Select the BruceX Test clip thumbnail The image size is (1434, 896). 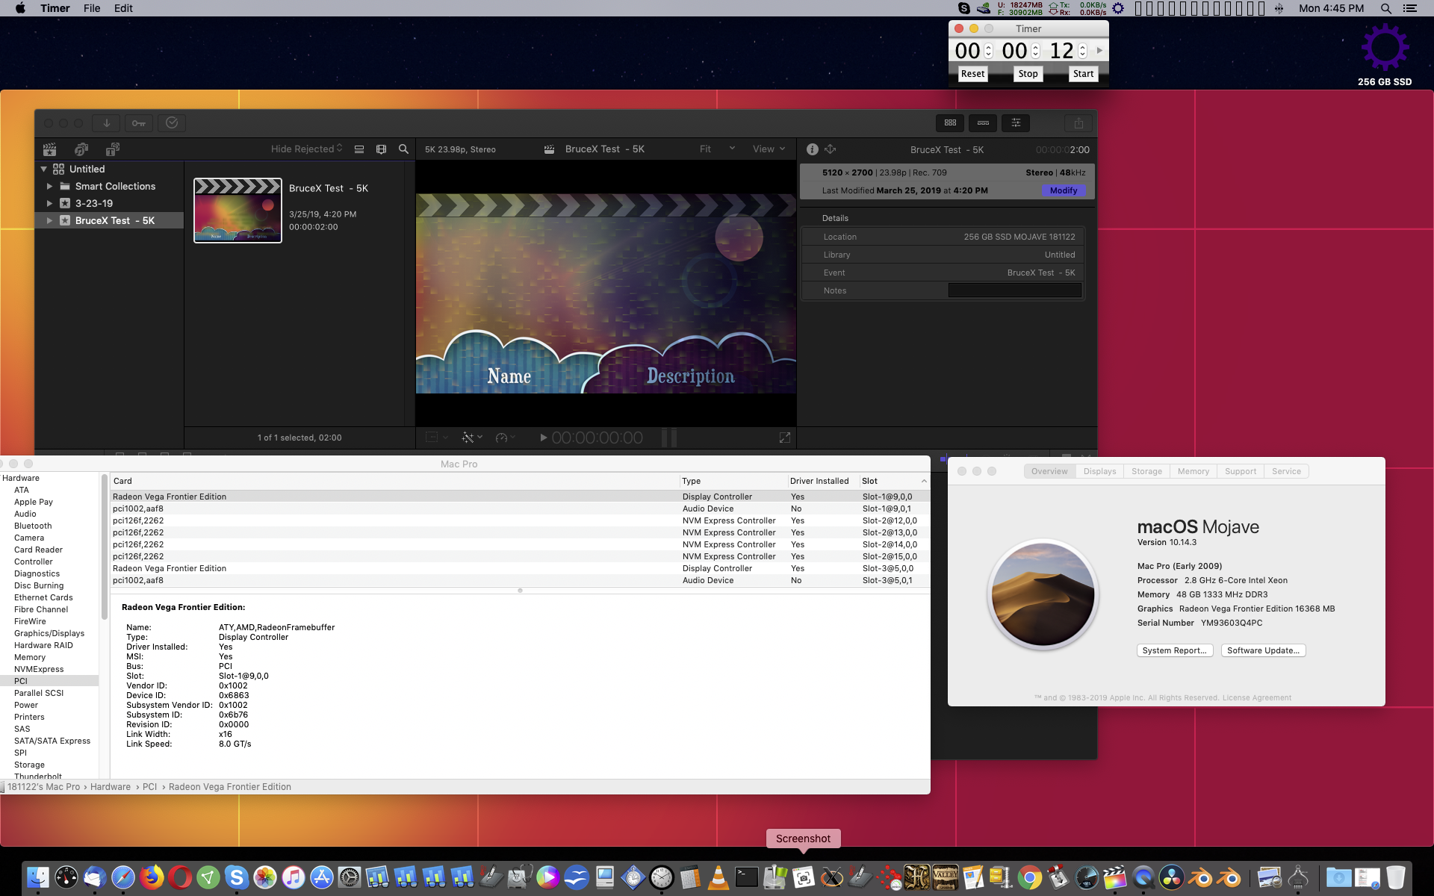(238, 211)
